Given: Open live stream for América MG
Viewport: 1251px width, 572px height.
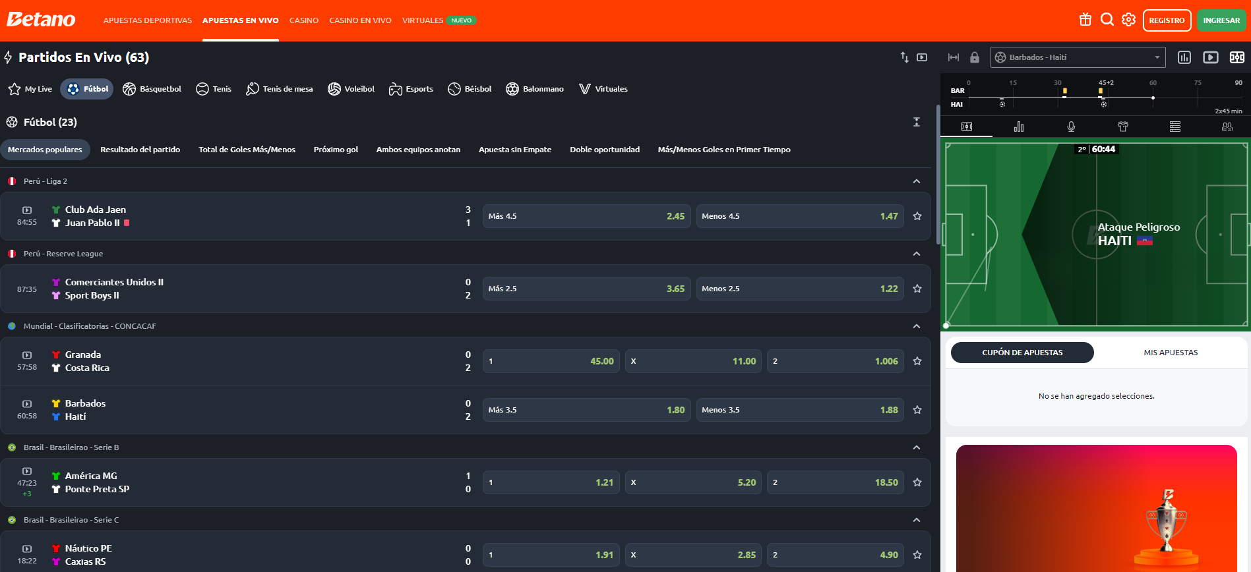Looking at the screenshot, I should click(x=27, y=471).
